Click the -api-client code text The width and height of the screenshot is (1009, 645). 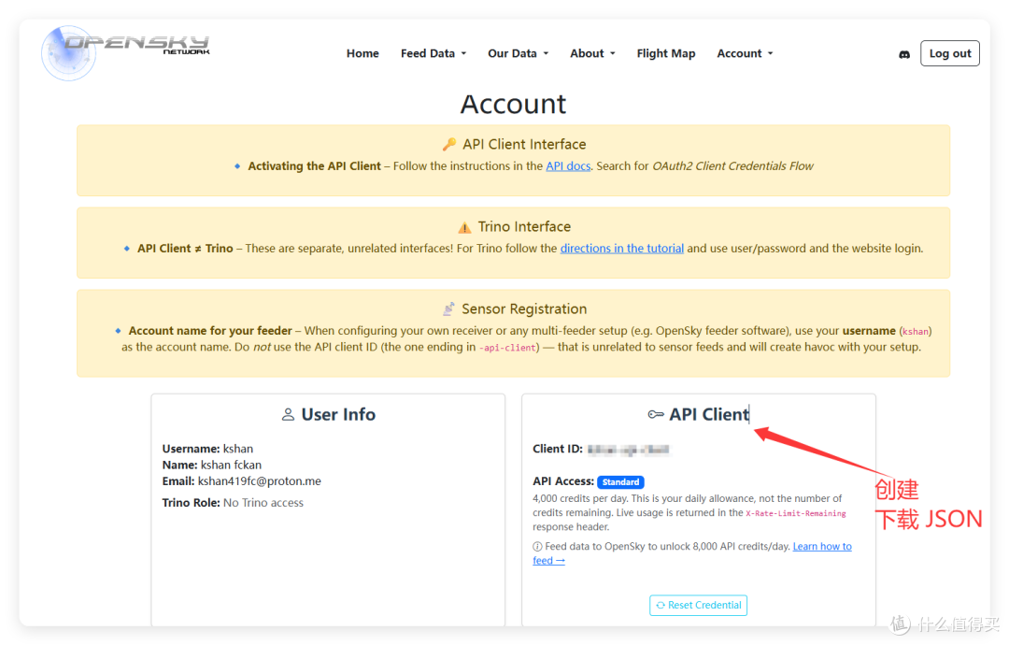[x=507, y=348]
